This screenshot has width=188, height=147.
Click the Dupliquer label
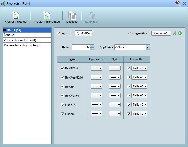click(72, 22)
